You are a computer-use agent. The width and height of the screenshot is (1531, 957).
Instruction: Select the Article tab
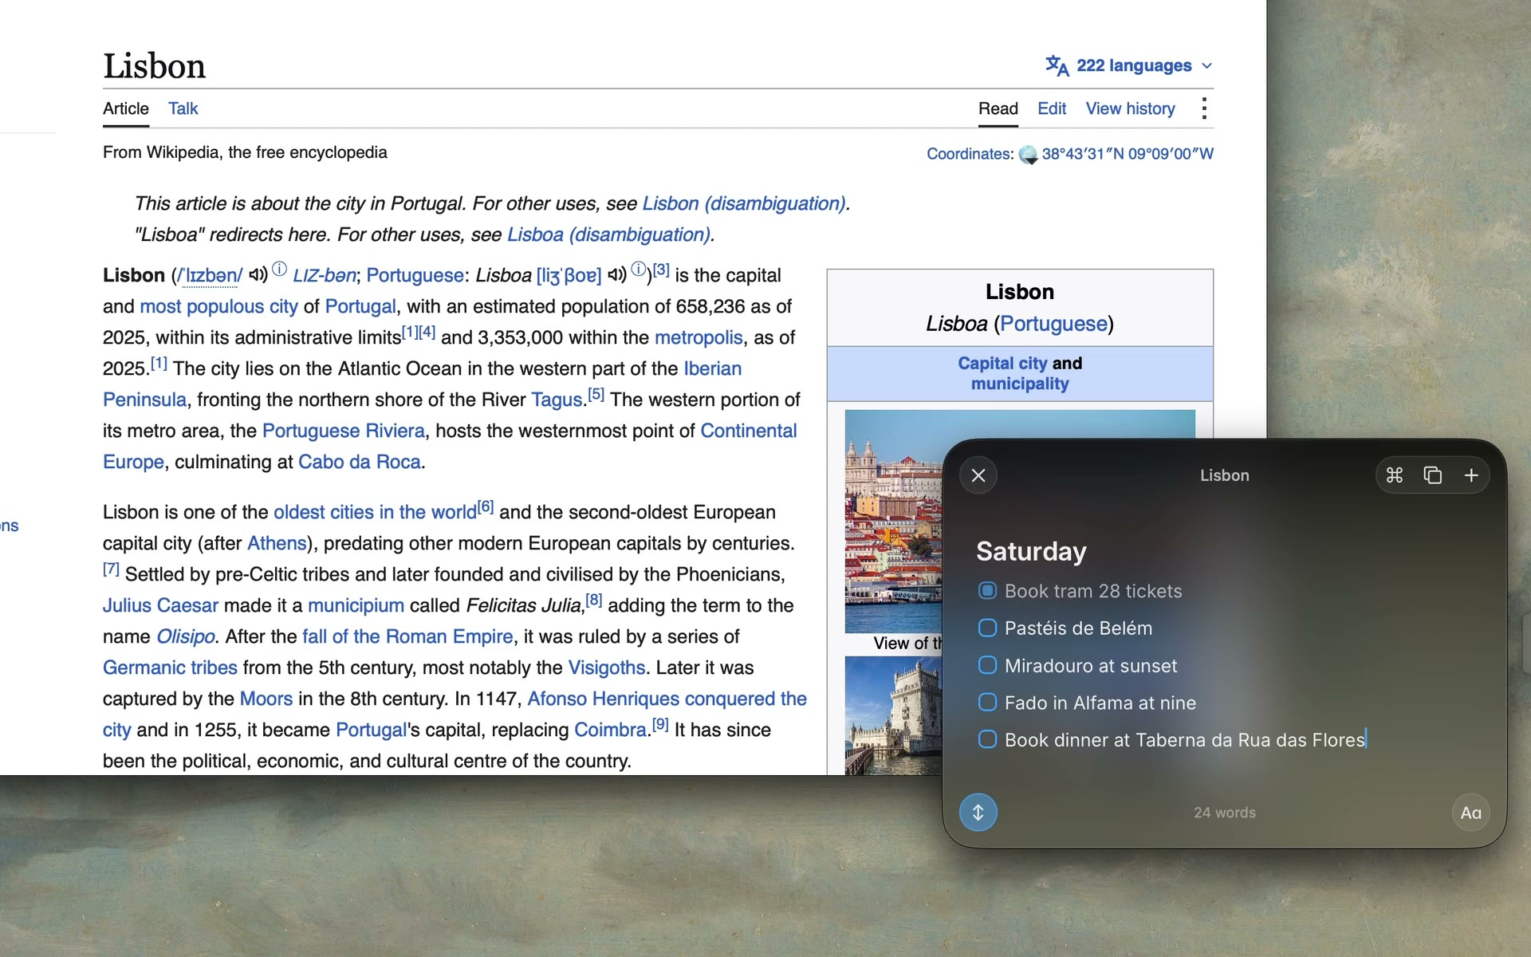click(x=126, y=108)
